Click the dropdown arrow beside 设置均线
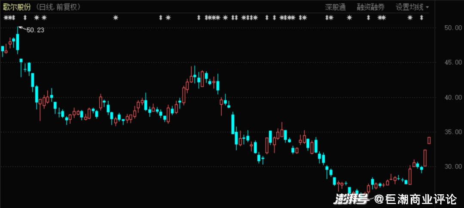This screenshot has width=464, height=208. pyautogui.click(x=427, y=7)
